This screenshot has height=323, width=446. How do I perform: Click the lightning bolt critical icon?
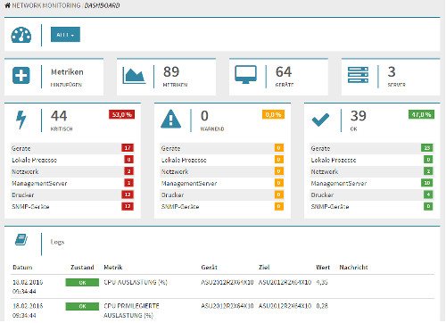pos(21,120)
